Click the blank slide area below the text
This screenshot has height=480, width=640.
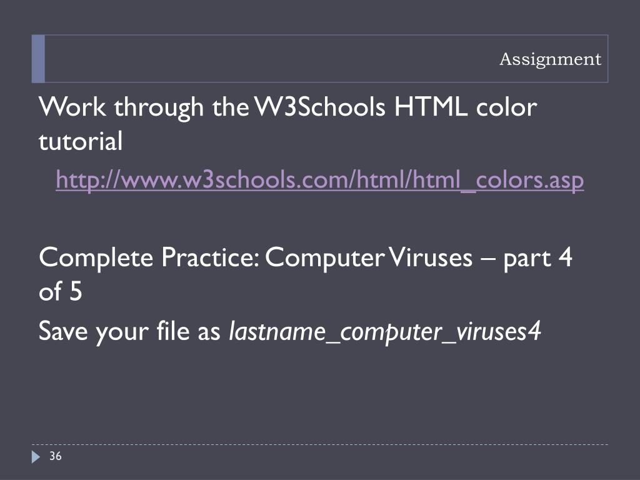(319, 392)
